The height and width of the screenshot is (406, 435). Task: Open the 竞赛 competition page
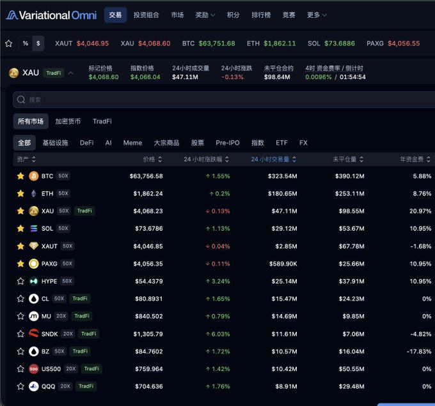289,15
